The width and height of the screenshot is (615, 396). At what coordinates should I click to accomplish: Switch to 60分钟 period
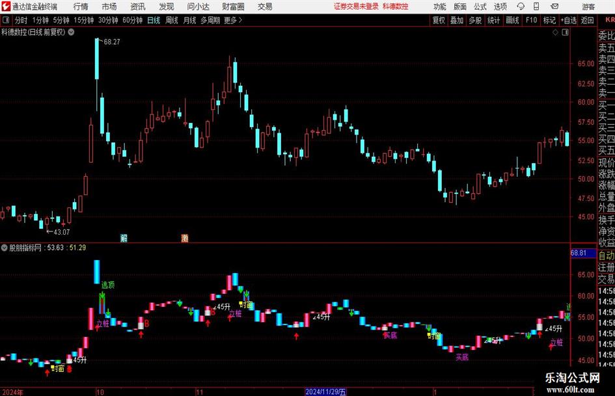132,20
